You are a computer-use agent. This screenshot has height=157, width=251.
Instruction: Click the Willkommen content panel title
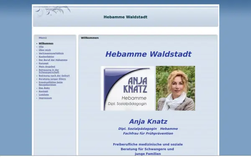(90, 38)
